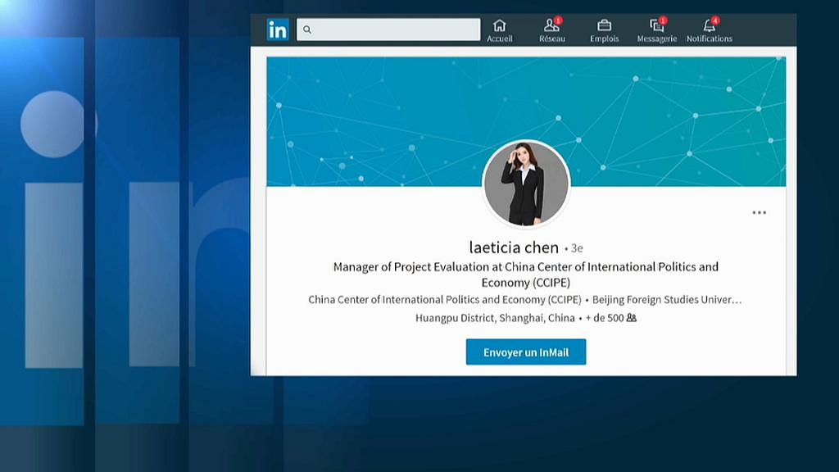The image size is (839, 472).
Task: Open the Notifications bell icon
Action: [x=709, y=25]
